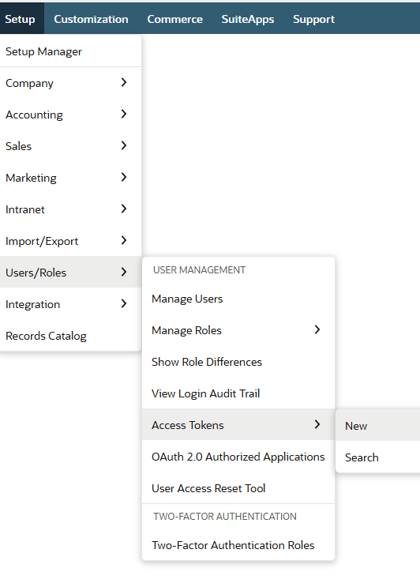Viewport: 420px width, 587px height.
Task: Open the Support menu
Action: click(313, 19)
